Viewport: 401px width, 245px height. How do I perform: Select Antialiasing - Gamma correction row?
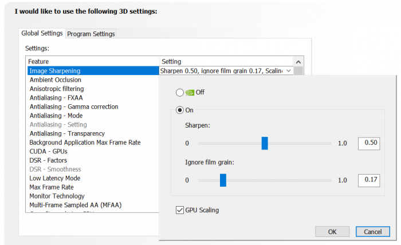point(93,106)
